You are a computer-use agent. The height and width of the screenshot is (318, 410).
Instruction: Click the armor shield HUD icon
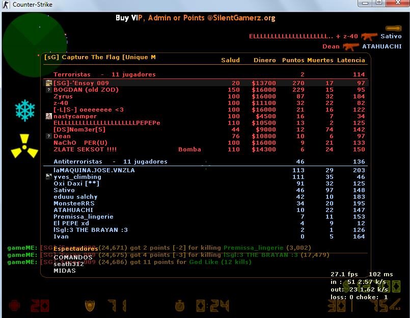pos(90,306)
